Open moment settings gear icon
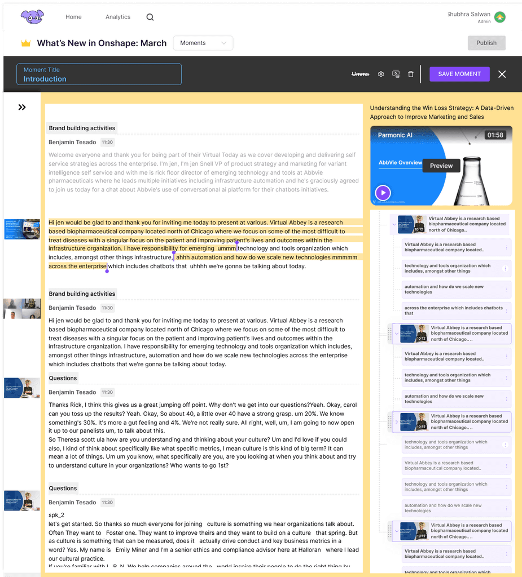This screenshot has width=522, height=577. [x=381, y=74]
